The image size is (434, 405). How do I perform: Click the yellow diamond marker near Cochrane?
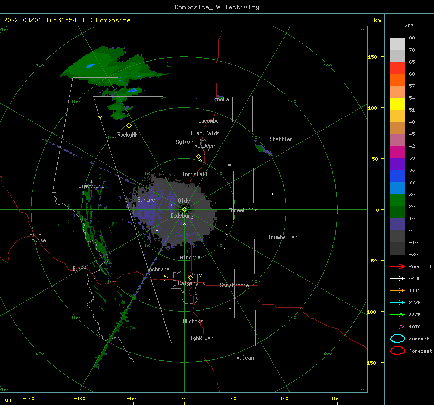[x=165, y=278]
